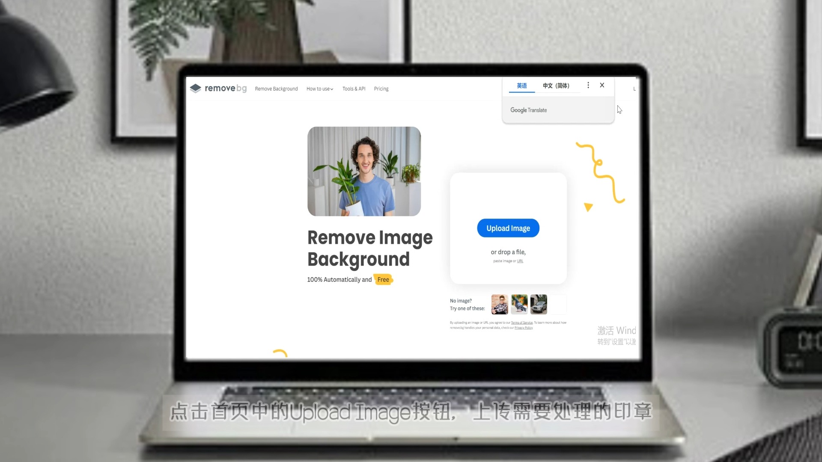822x462 pixels.
Task: Select the car sample thumbnail
Action: [538, 304]
